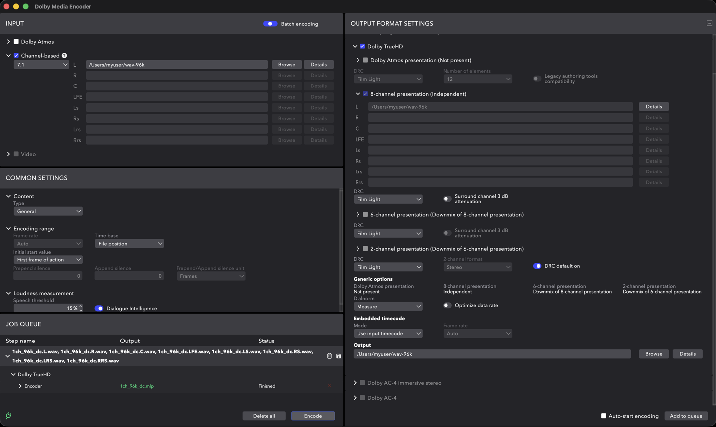Click the L input file path field
716x427 pixels.
click(177, 65)
